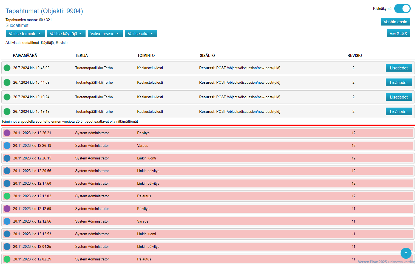417x264 pixels.
Task: Export events with Vie XLSX button
Action: [x=398, y=33]
